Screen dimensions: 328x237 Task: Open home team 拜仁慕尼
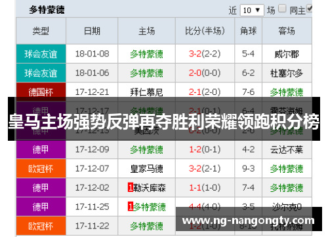tap(146, 92)
